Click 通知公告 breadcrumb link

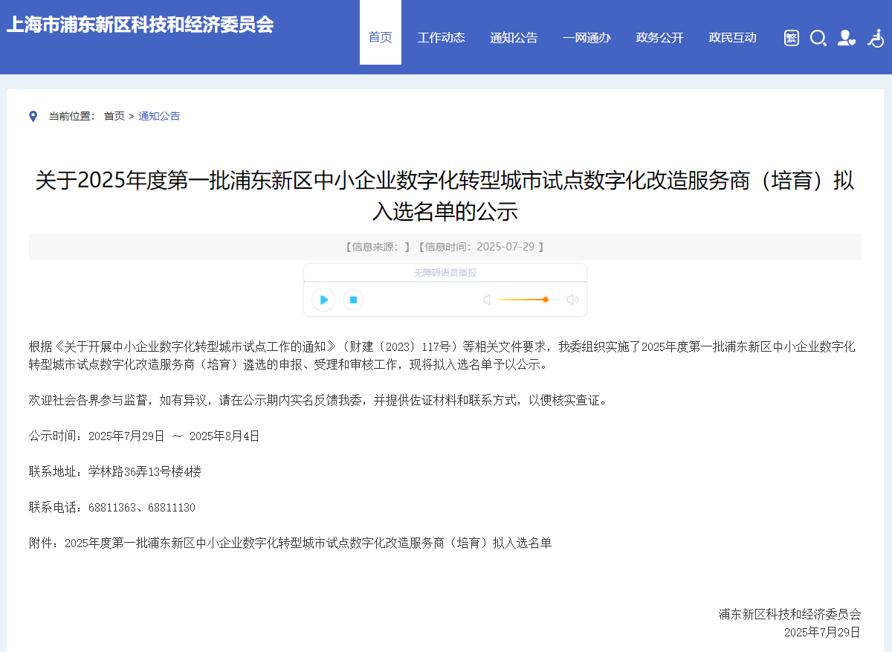tap(159, 116)
